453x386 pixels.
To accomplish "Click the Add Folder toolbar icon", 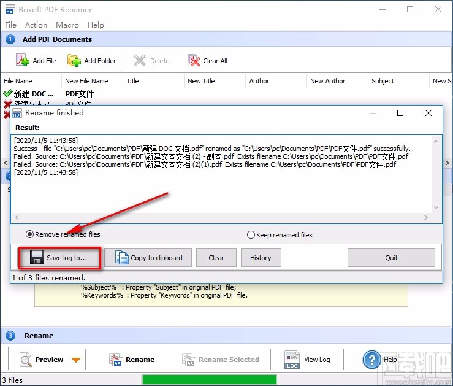I will [74, 60].
